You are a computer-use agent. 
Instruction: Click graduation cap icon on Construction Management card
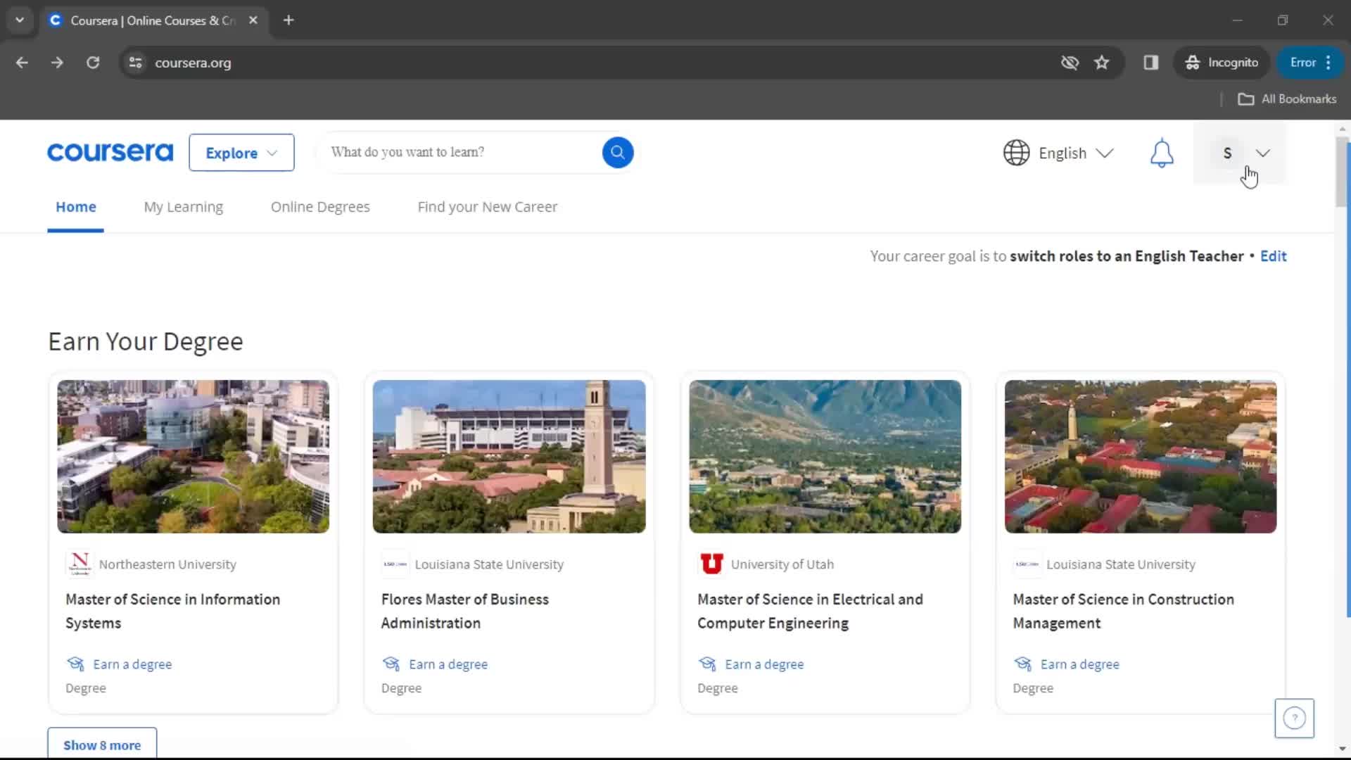[x=1022, y=664]
